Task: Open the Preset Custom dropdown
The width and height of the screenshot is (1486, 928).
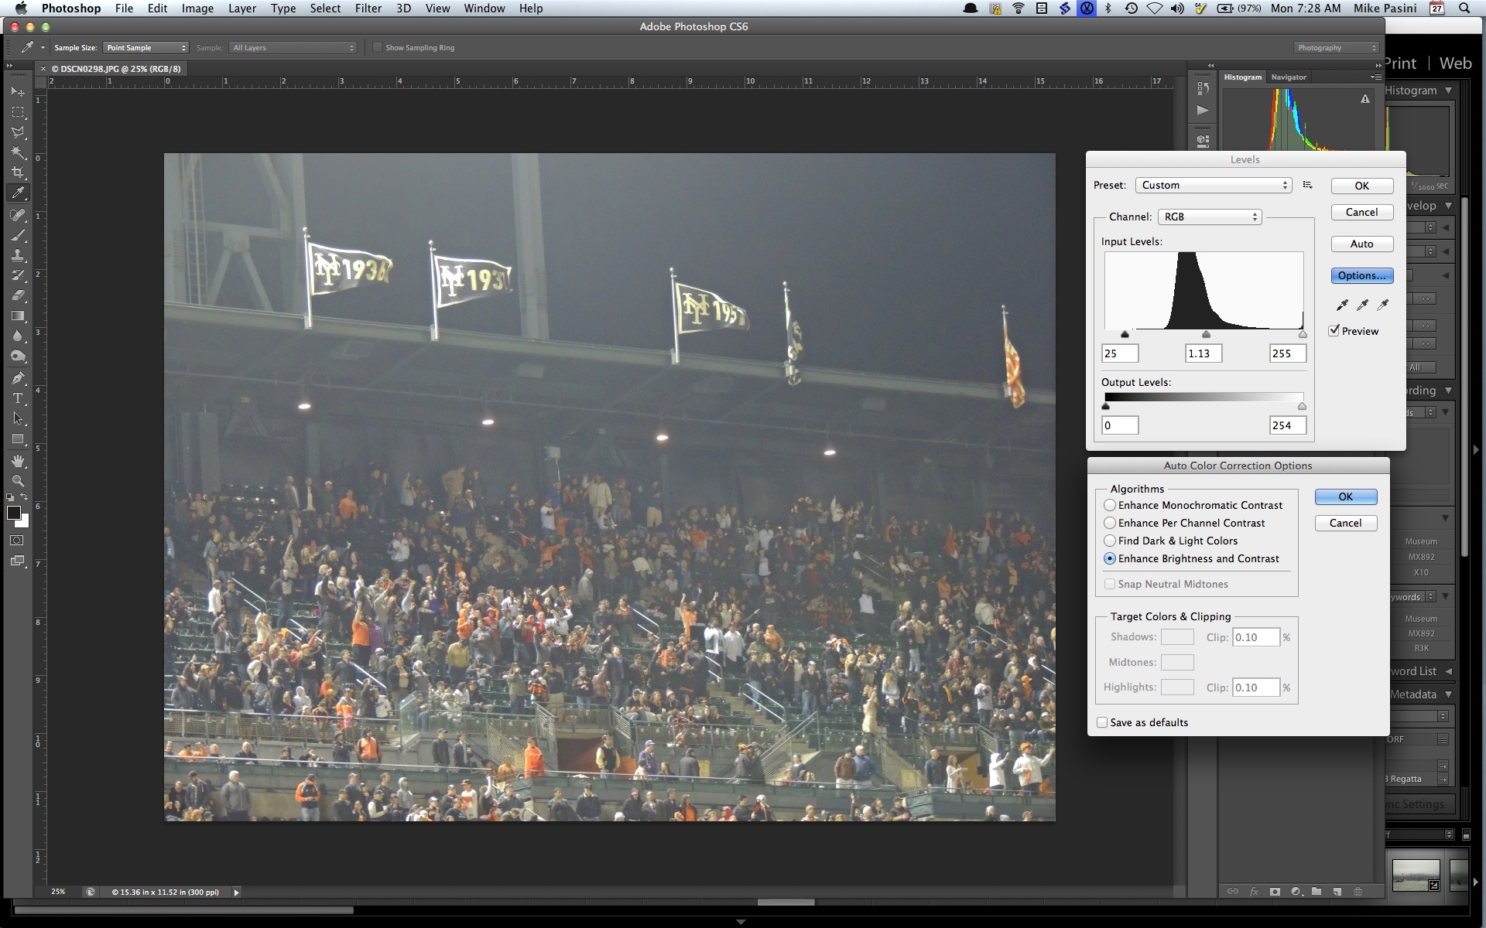Action: 1213,185
